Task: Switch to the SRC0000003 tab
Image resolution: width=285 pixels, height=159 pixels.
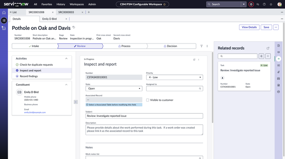Action: (x=66, y=12)
